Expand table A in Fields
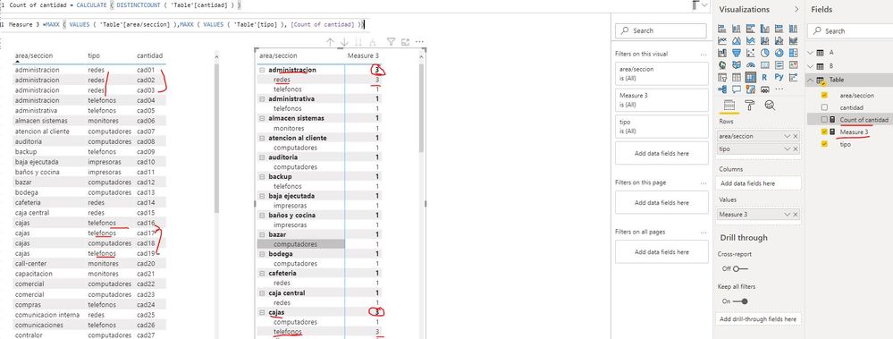The height and width of the screenshot is (339, 893). 811,52
